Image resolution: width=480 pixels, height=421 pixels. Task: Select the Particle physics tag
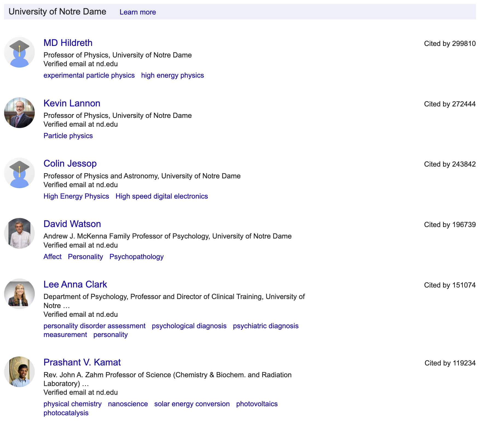pos(68,136)
